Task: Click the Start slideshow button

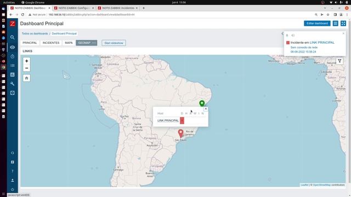Action: point(114,43)
